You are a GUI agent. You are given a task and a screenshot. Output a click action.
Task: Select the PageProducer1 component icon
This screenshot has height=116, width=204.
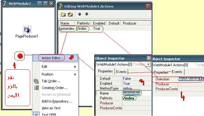click(x=27, y=29)
